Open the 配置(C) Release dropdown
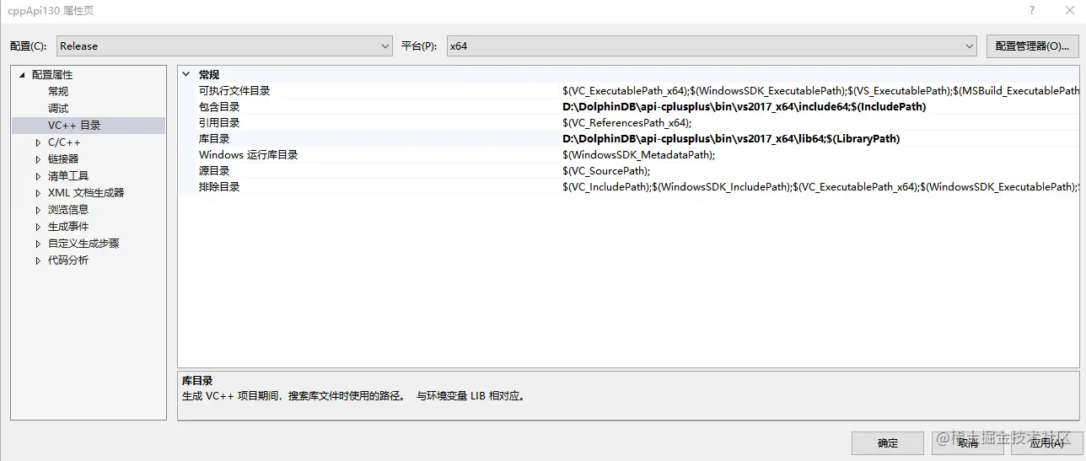This screenshot has height=461, width=1086. coord(224,46)
